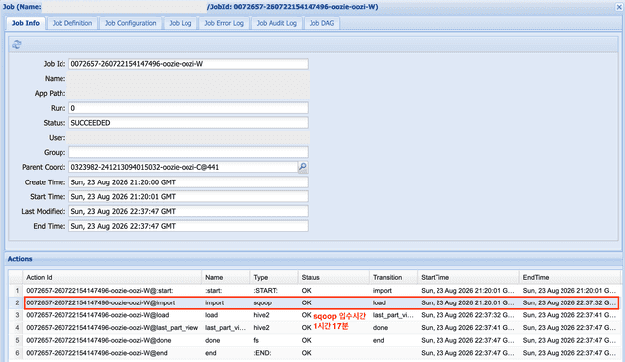Select action row oozie-oozi-W@load
The height and width of the screenshot is (362, 625).
pyautogui.click(x=314, y=315)
